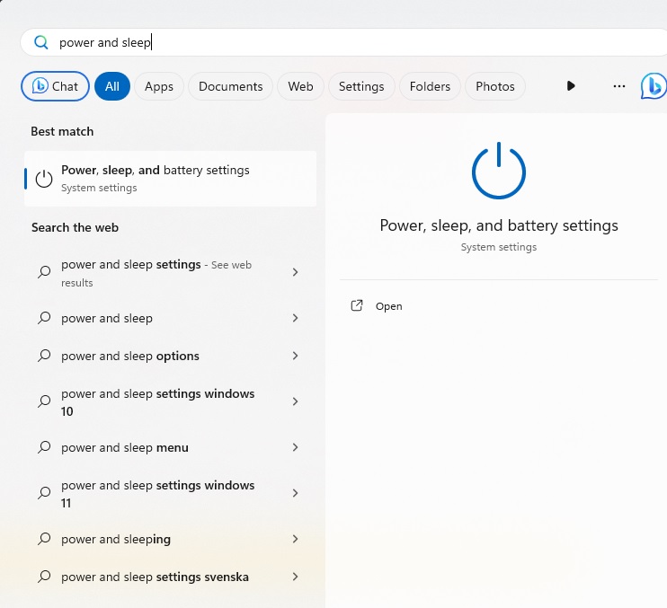This screenshot has width=667, height=608.
Task: Expand chevron for 'settings windows 10' suggestion
Action: pyautogui.click(x=295, y=401)
